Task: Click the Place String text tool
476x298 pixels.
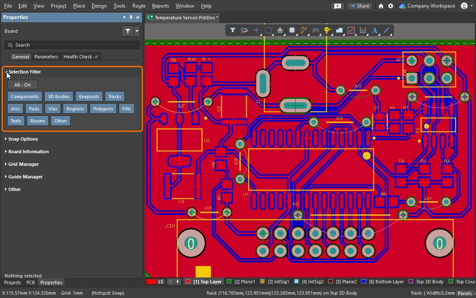Action: (375, 30)
